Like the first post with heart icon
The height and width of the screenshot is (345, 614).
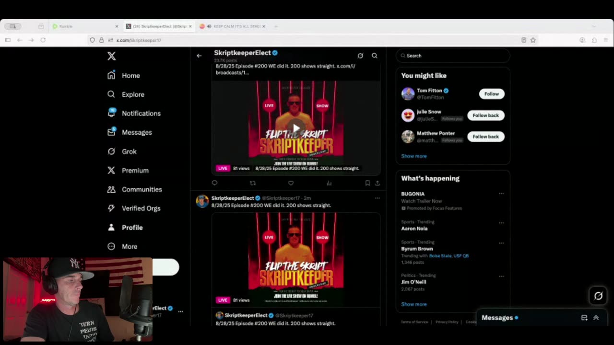291,183
